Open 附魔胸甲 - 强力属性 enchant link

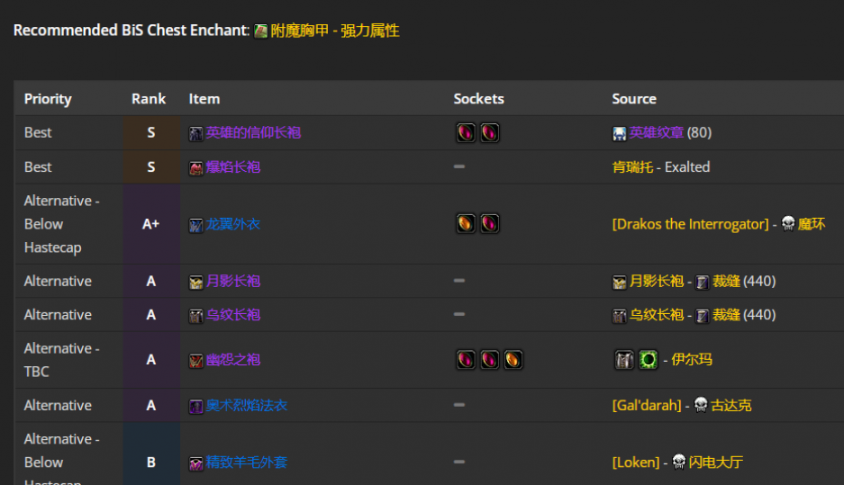335,31
